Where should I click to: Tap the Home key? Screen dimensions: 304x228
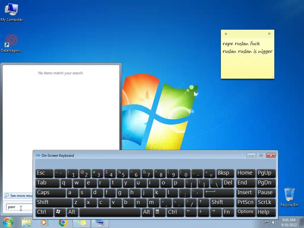(x=246, y=173)
